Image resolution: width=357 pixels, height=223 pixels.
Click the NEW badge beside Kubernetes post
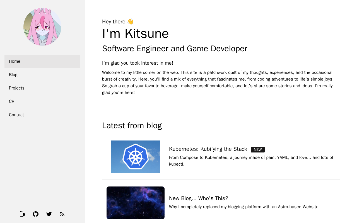258,150
